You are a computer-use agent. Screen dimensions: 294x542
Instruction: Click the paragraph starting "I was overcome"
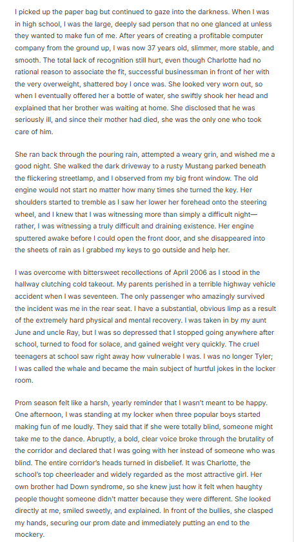coord(145,326)
